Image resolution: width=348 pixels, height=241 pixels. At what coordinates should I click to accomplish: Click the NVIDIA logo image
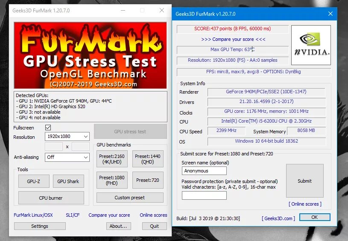pyautogui.click(x=311, y=45)
